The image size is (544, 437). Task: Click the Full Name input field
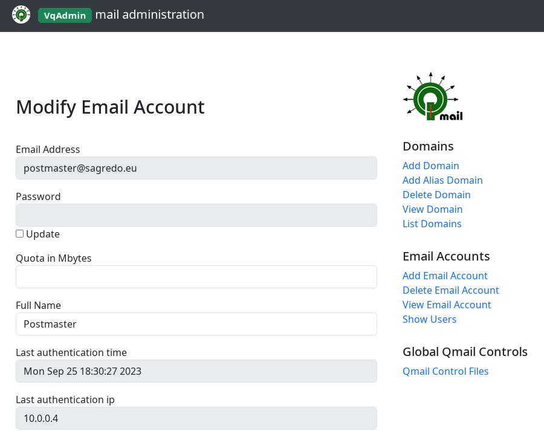coord(196,324)
